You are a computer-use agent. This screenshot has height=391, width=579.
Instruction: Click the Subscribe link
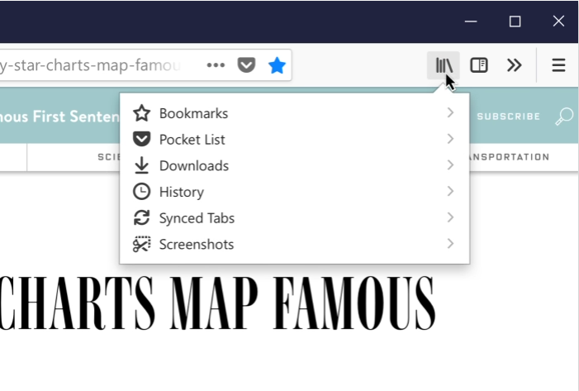(x=508, y=117)
